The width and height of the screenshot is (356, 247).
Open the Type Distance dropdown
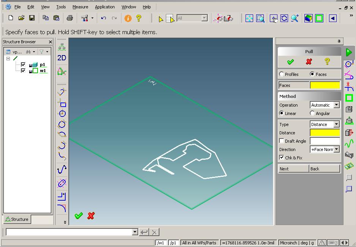pyautogui.click(x=337, y=124)
